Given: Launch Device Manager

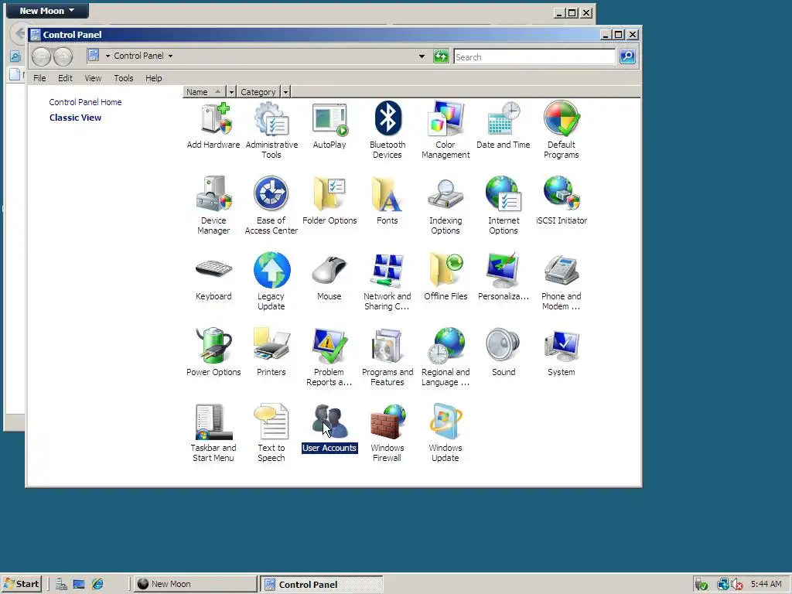Looking at the screenshot, I should point(213,206).
